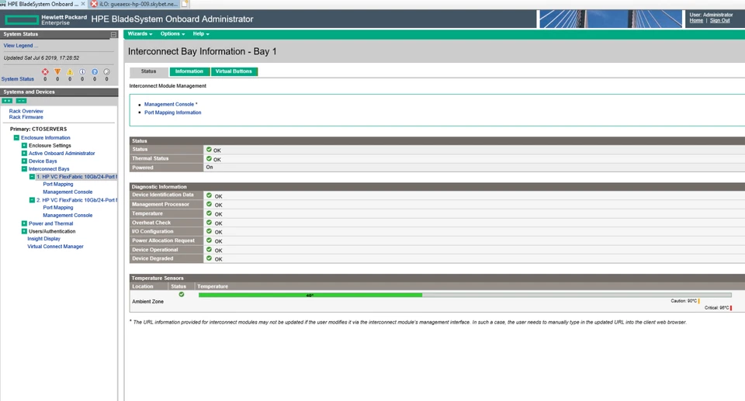Open Virtual Connect Manager in tree
This screenshot has height=401, width=745.
55,247
